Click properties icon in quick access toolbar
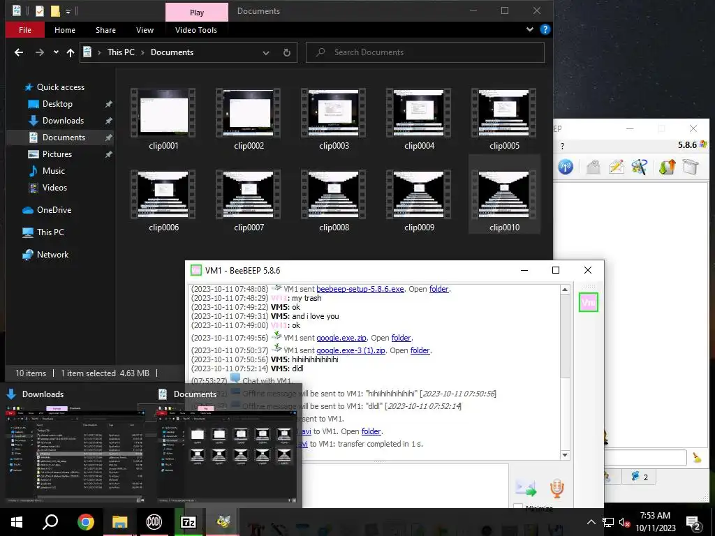715x536 pixels. [40, 10]
